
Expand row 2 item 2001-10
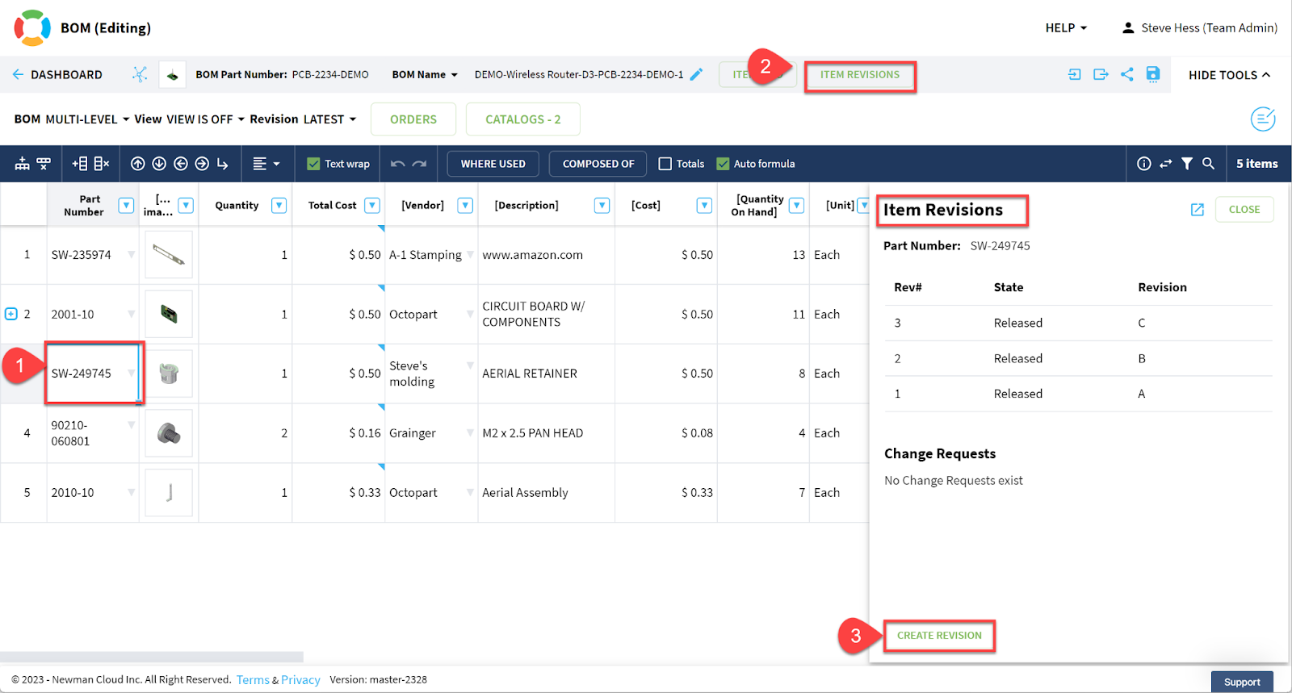point(11,314)
